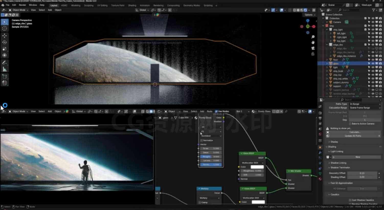
Task: Click the outliner filter funnel icon
Action: point(374,10)
